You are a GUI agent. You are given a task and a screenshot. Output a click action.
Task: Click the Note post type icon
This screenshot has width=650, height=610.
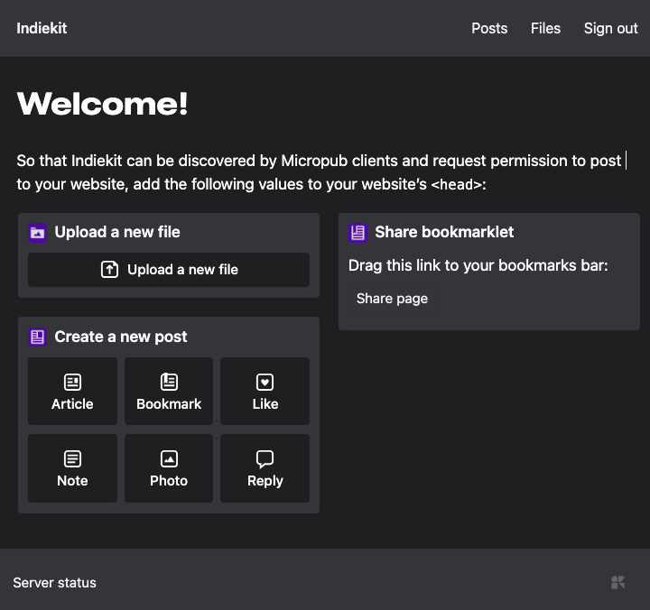tap(72, 459)
